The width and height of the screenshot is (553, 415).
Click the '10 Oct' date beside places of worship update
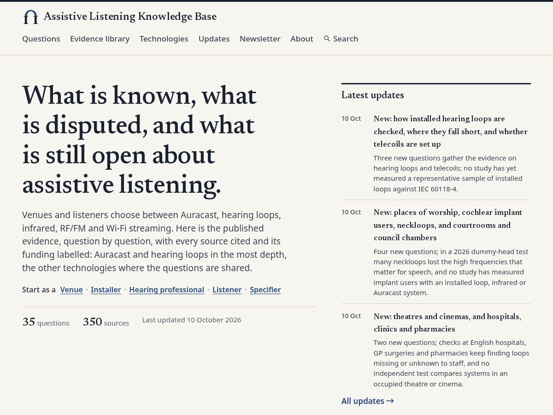351,212
